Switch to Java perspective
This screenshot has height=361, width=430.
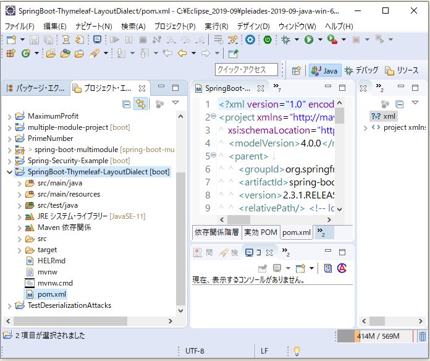(x=325, y=70)
